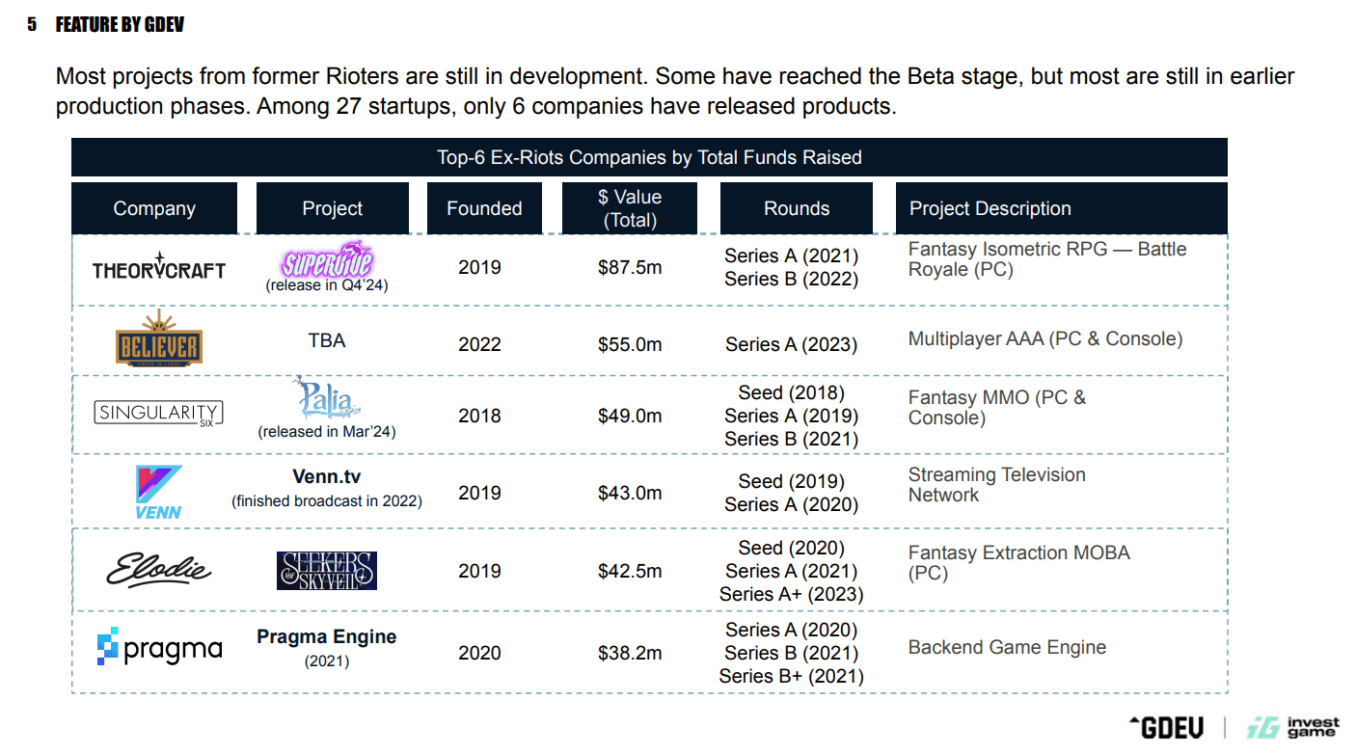Viewport: 1356px width, 754px height.
Task: Click the Top-6 Ex-Riots Companies title bar
Action: coord(647,157)
